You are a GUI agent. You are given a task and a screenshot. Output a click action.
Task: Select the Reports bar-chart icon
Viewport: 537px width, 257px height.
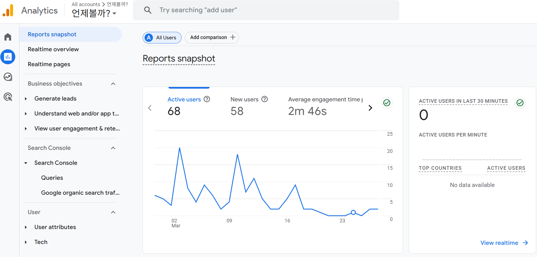coord(8,57)
